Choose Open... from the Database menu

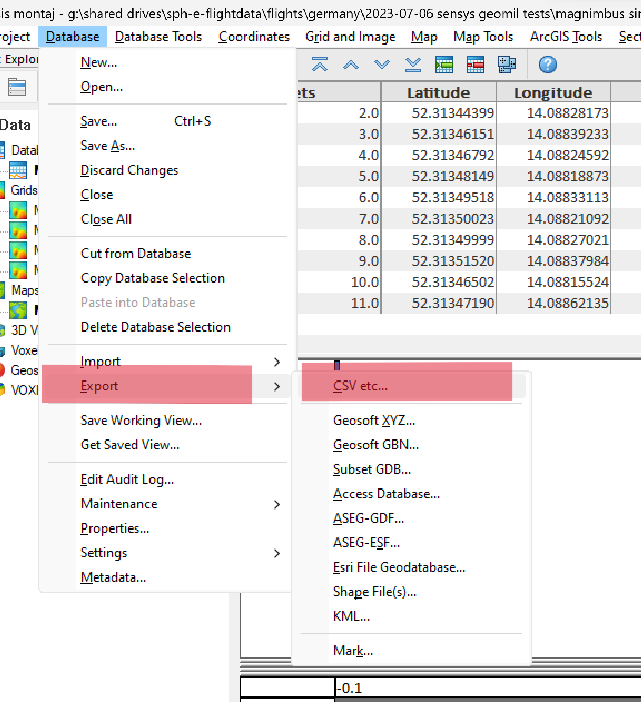pyautogui.click(x=102, y=87)
